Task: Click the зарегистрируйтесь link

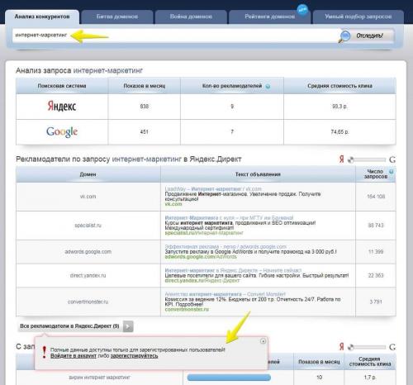Action: pos(135,356)
